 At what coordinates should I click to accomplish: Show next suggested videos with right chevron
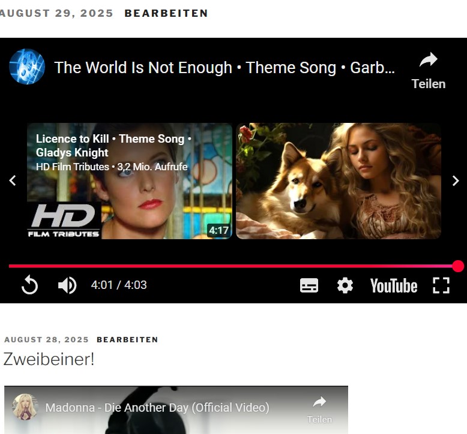coord(456,180)
